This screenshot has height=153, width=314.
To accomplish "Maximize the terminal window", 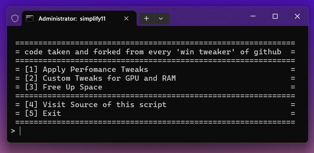I will pos(275,16).
